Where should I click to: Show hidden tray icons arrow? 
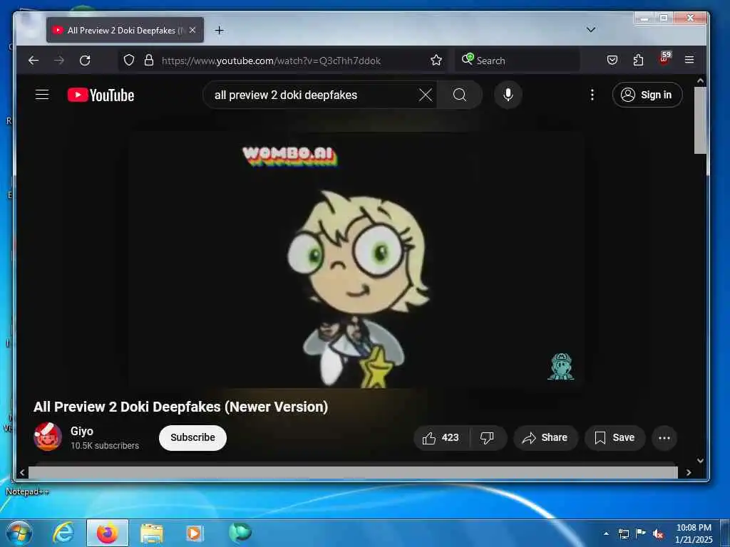(x=606, y=533)
